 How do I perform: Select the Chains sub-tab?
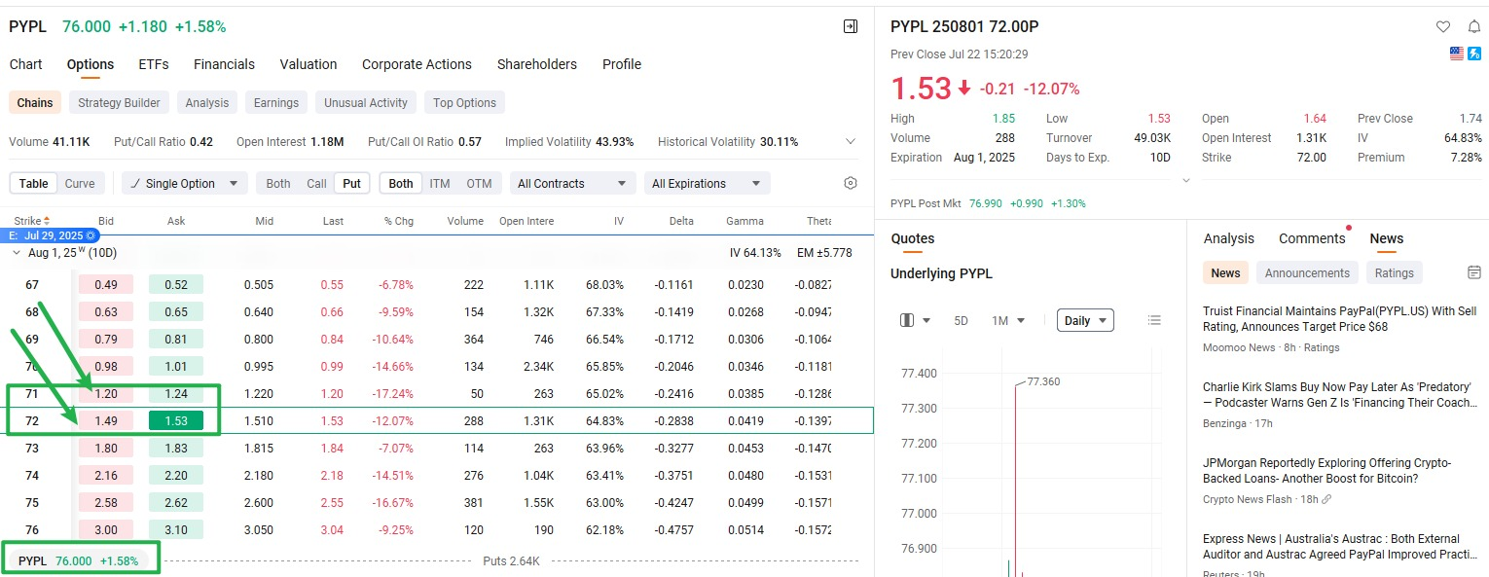coord(35,102)
